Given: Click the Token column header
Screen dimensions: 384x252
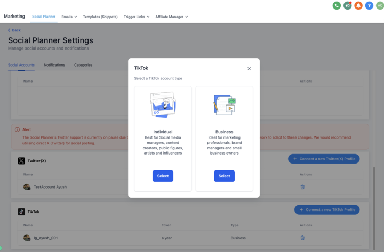Looking at the screenshot, I should click(166, 225).
